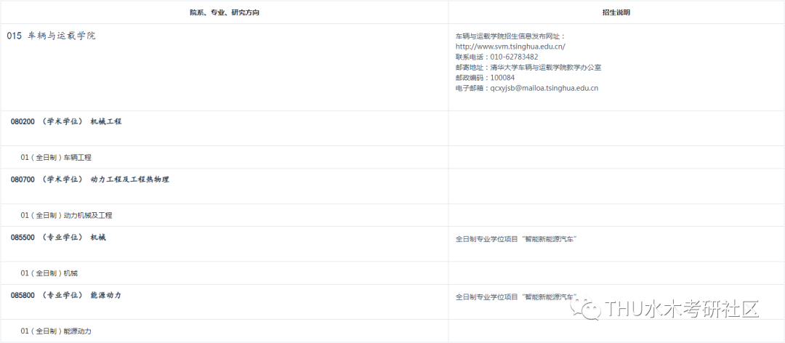This screenshot has width=785, height=343.
Task: Click the 招生说明 column header
Action: 616,12
